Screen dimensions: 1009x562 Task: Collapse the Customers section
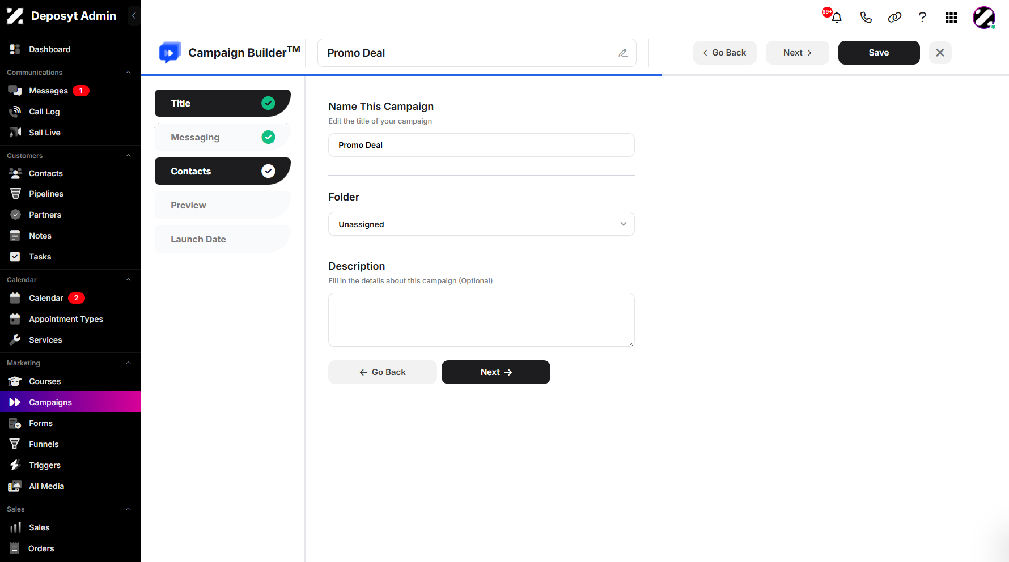click(128, 156)
